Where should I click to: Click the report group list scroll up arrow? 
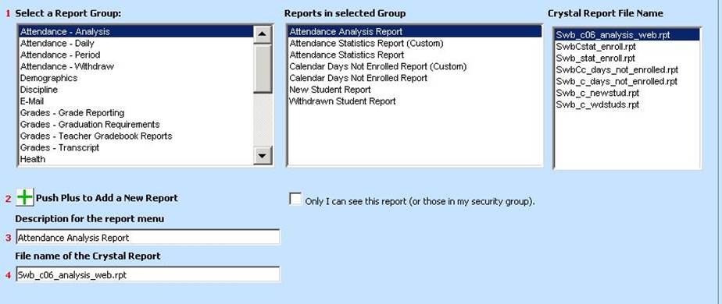pos(263,34)
